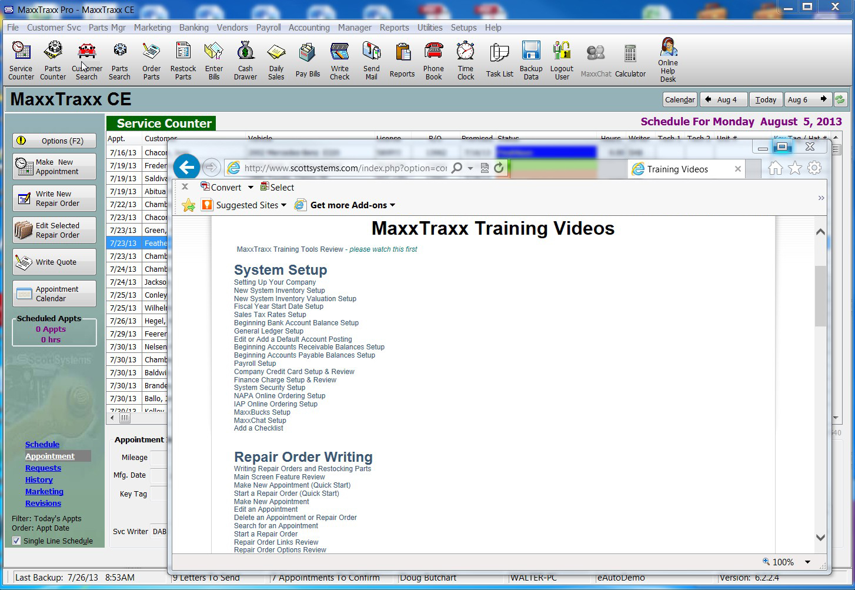
Task: Open the Calculator toolbar icon
Action: (x=630, y=60)
